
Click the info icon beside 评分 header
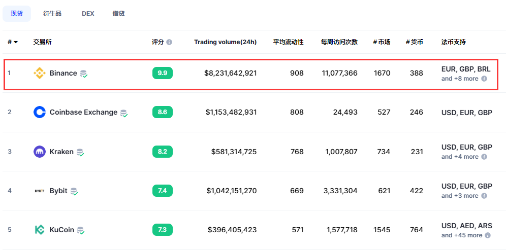[x=169, y=42]
